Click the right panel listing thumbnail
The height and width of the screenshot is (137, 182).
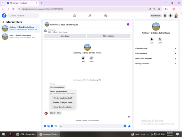[156, 27]
